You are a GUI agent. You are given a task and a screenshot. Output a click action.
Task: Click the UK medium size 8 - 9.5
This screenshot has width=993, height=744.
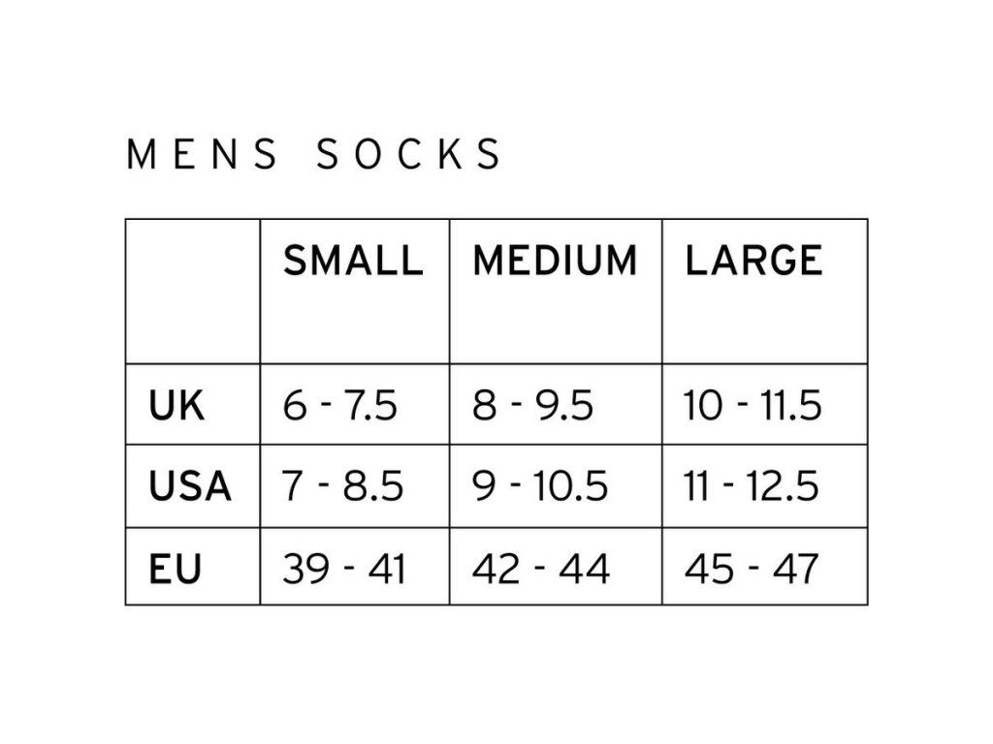[x=532, y=406]
